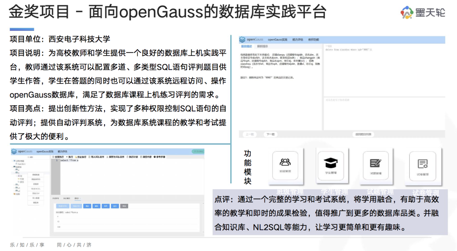Open the 试卷管理 exam paper icon
457x251 pixels.
pos(422,166)
